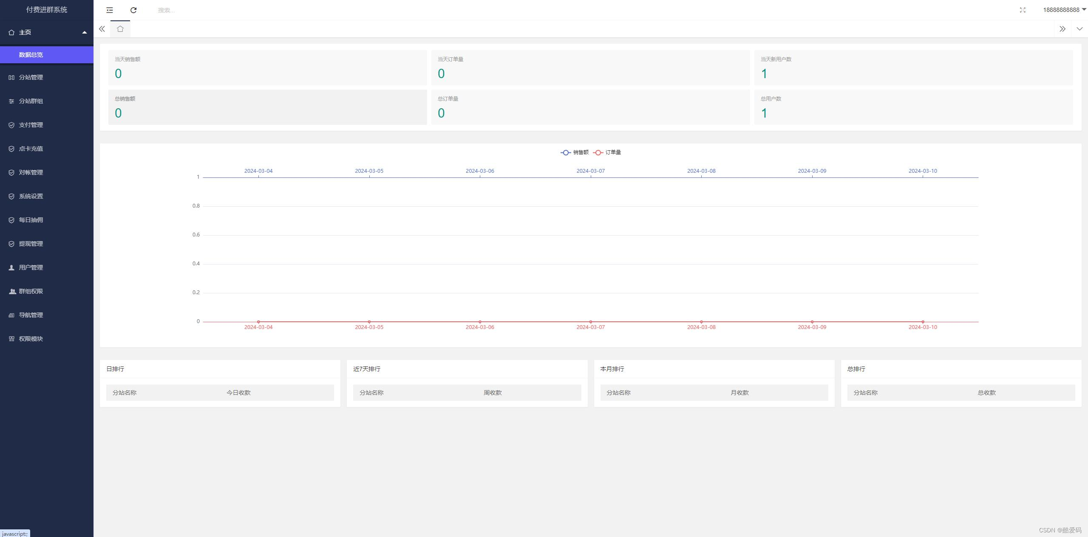The image size is (1088, 537).
Task: Click the 每日抽佣 shield icon
Action: [11, 220]
